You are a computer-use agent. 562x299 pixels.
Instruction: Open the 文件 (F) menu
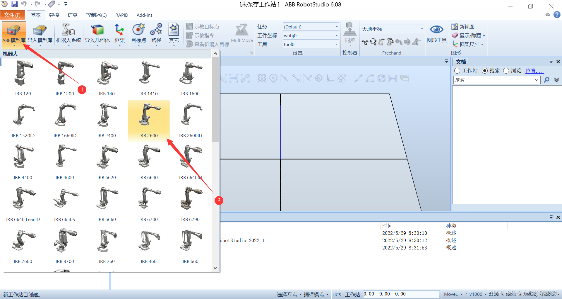[x=12, y=15]
